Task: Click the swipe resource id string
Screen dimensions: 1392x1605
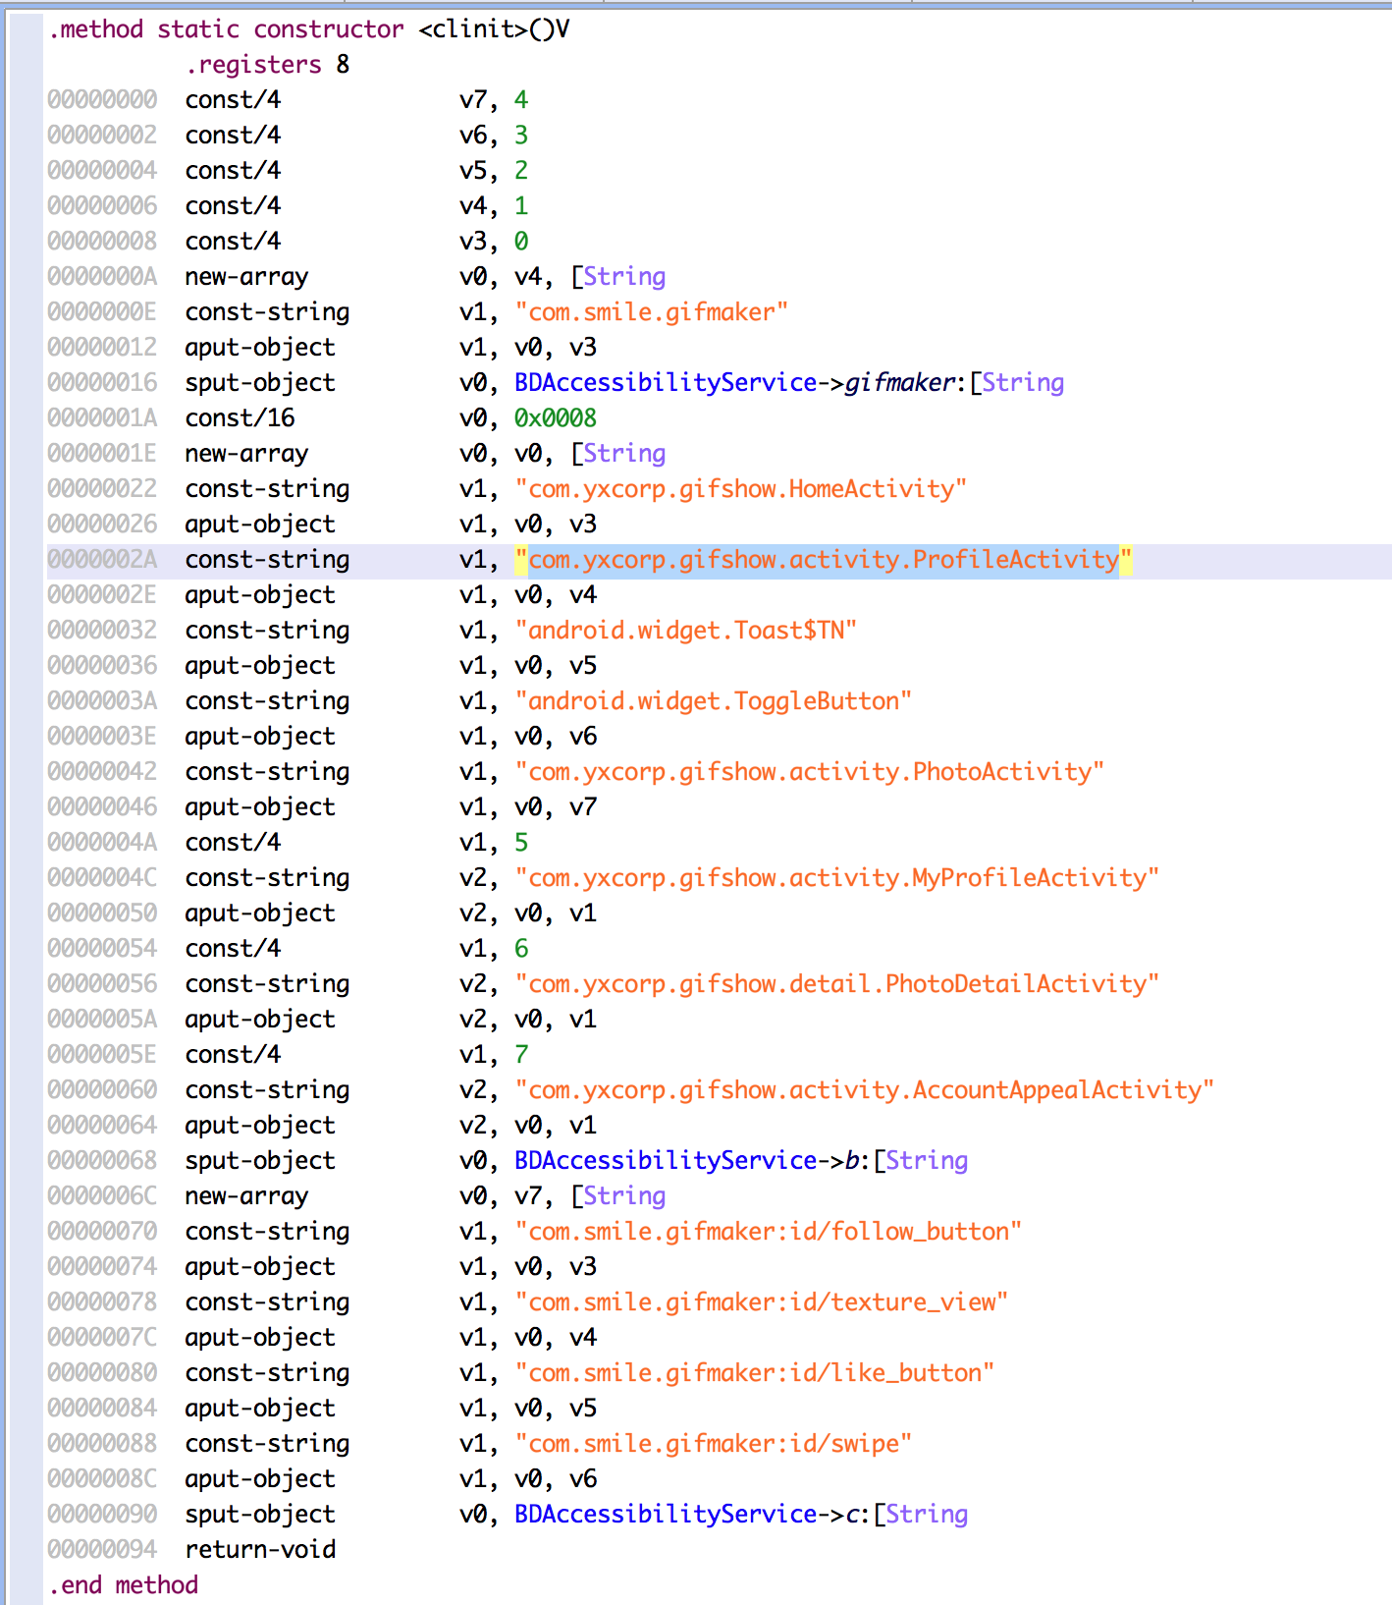Action: [x=713, y=1444]
